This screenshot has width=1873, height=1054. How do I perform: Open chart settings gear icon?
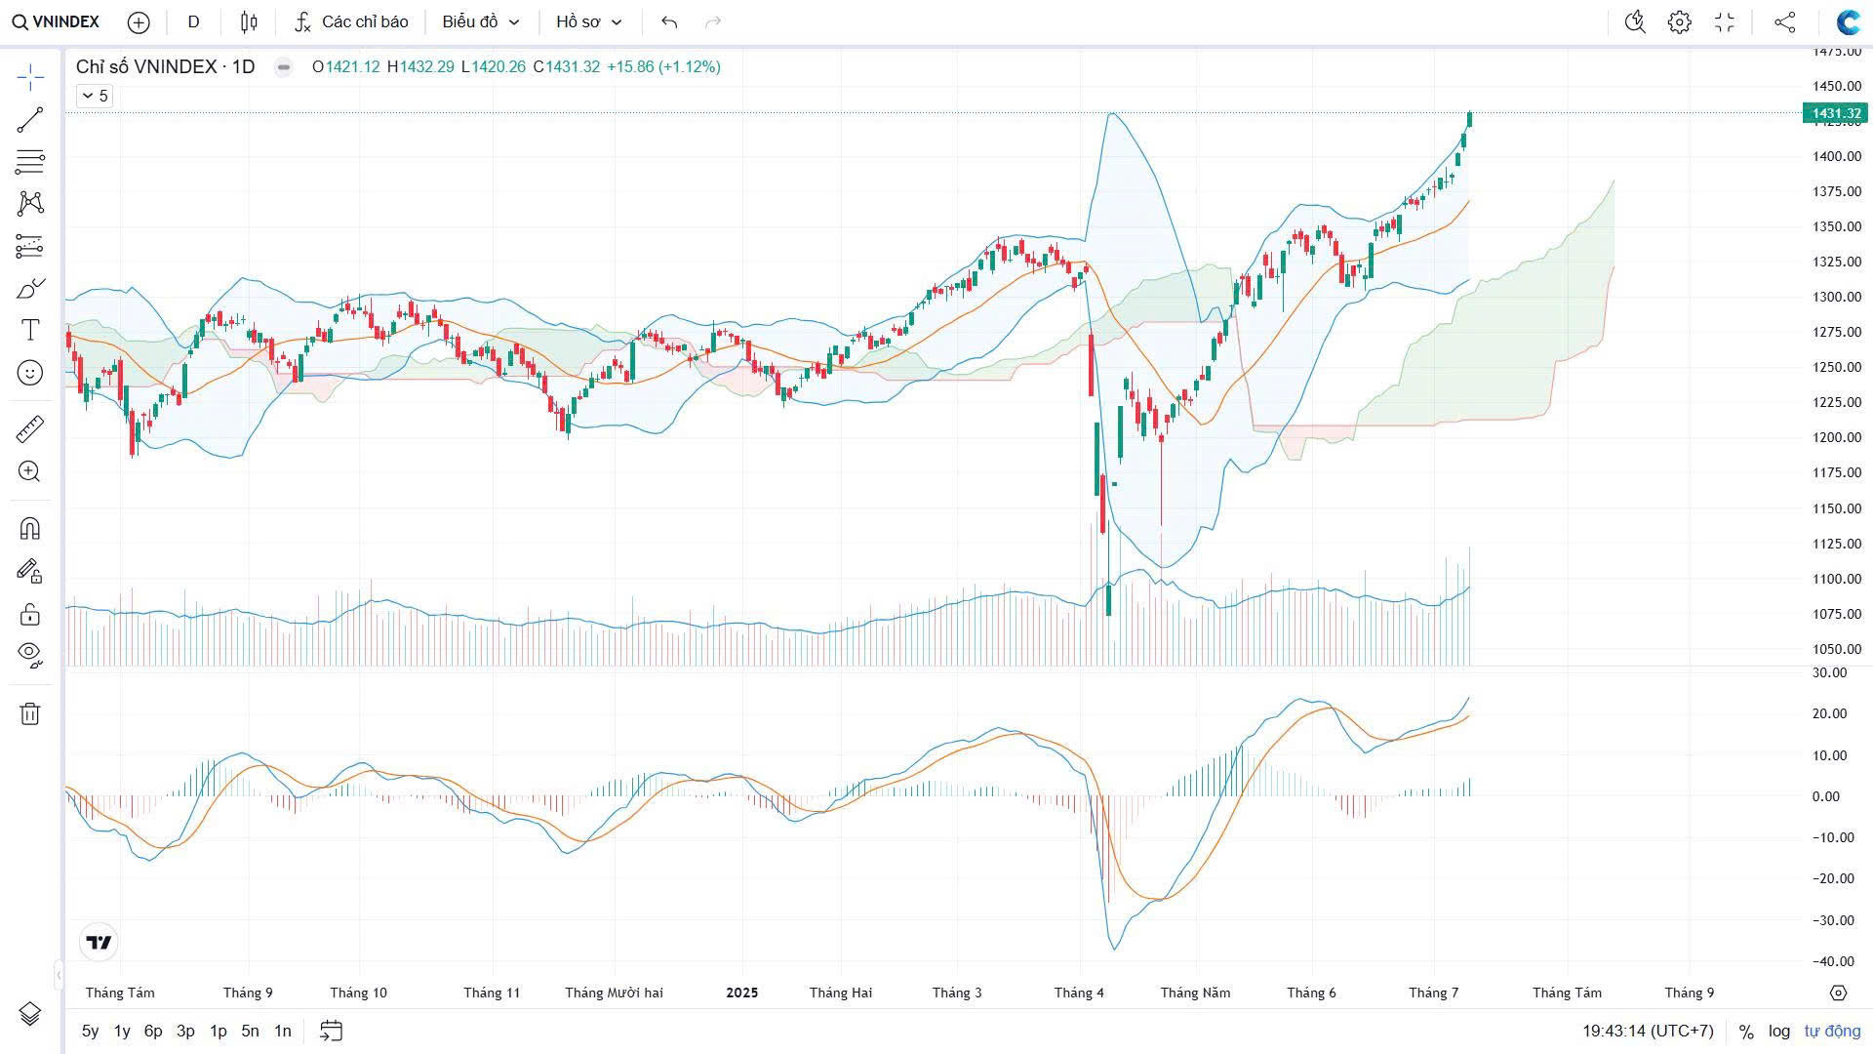tap(1679, 22)
